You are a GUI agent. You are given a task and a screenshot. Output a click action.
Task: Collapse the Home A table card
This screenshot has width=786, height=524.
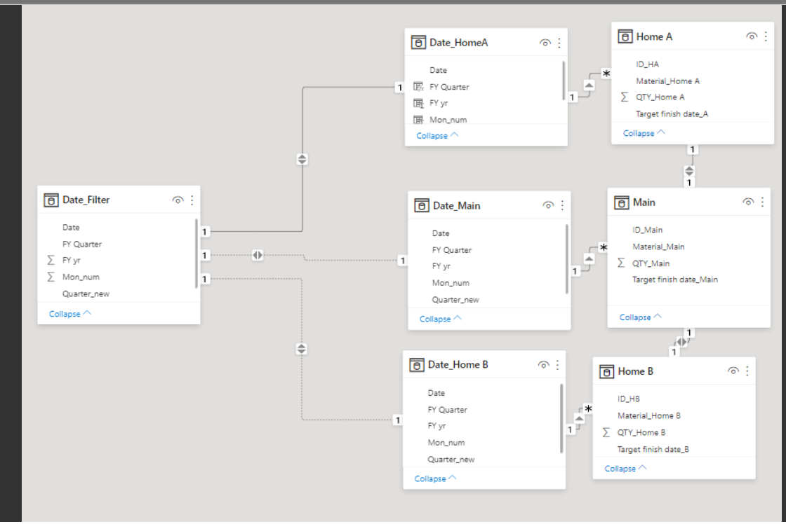644,133
